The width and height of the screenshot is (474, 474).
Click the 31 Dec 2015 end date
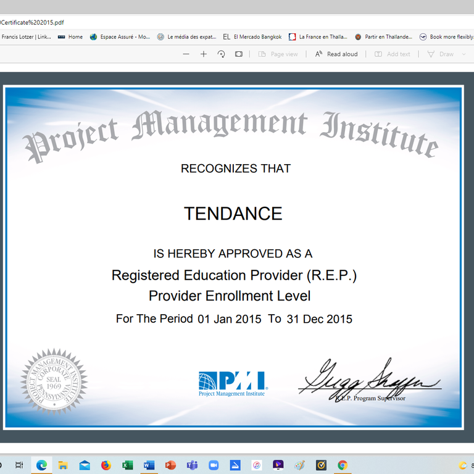[320, 319]
